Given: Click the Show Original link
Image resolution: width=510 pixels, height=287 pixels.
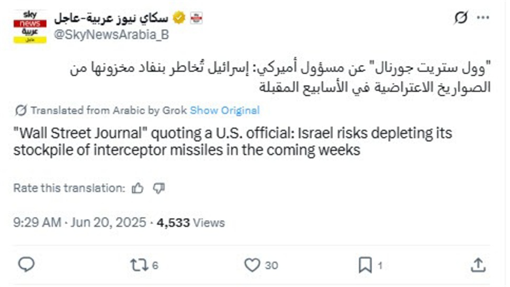Looking at the screenshot, I should (x=224, y=110).
